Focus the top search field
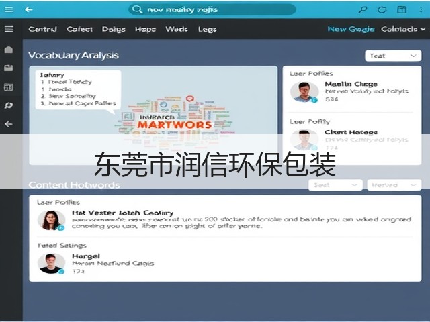The width and height of the screenshot is (430, 322). (x=212, y=9)
